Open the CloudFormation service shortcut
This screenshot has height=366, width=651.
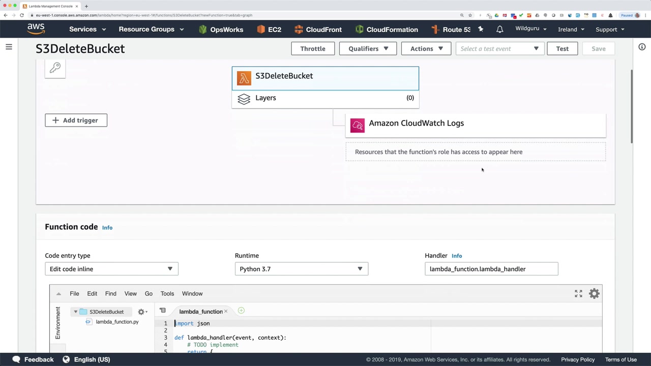tap(387, 29)
